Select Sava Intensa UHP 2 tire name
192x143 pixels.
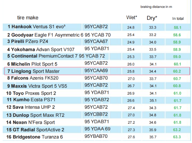click(x=31, y=107)
